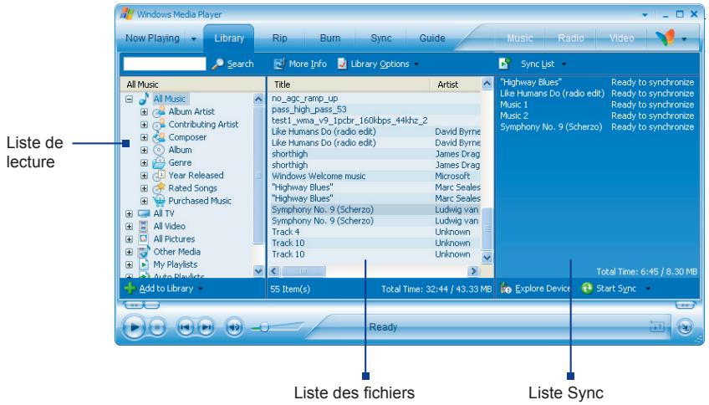
Task: Collapse the All Music tree node
Action: point(130,99)
